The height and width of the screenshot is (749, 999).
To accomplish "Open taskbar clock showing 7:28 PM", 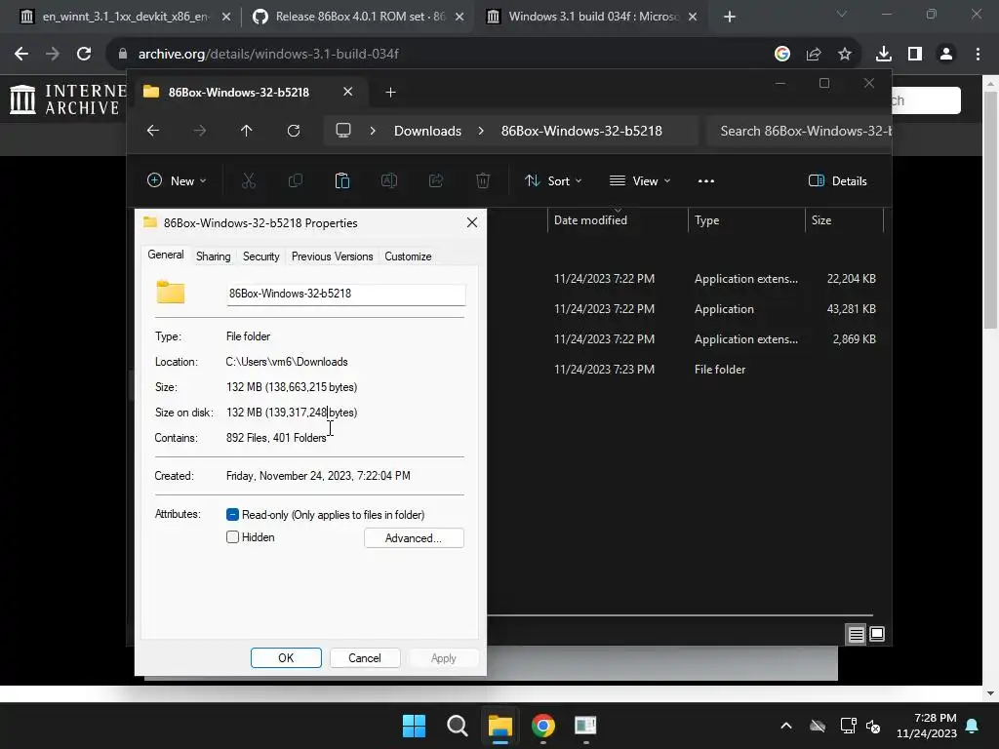I will (x=927, y=726).
